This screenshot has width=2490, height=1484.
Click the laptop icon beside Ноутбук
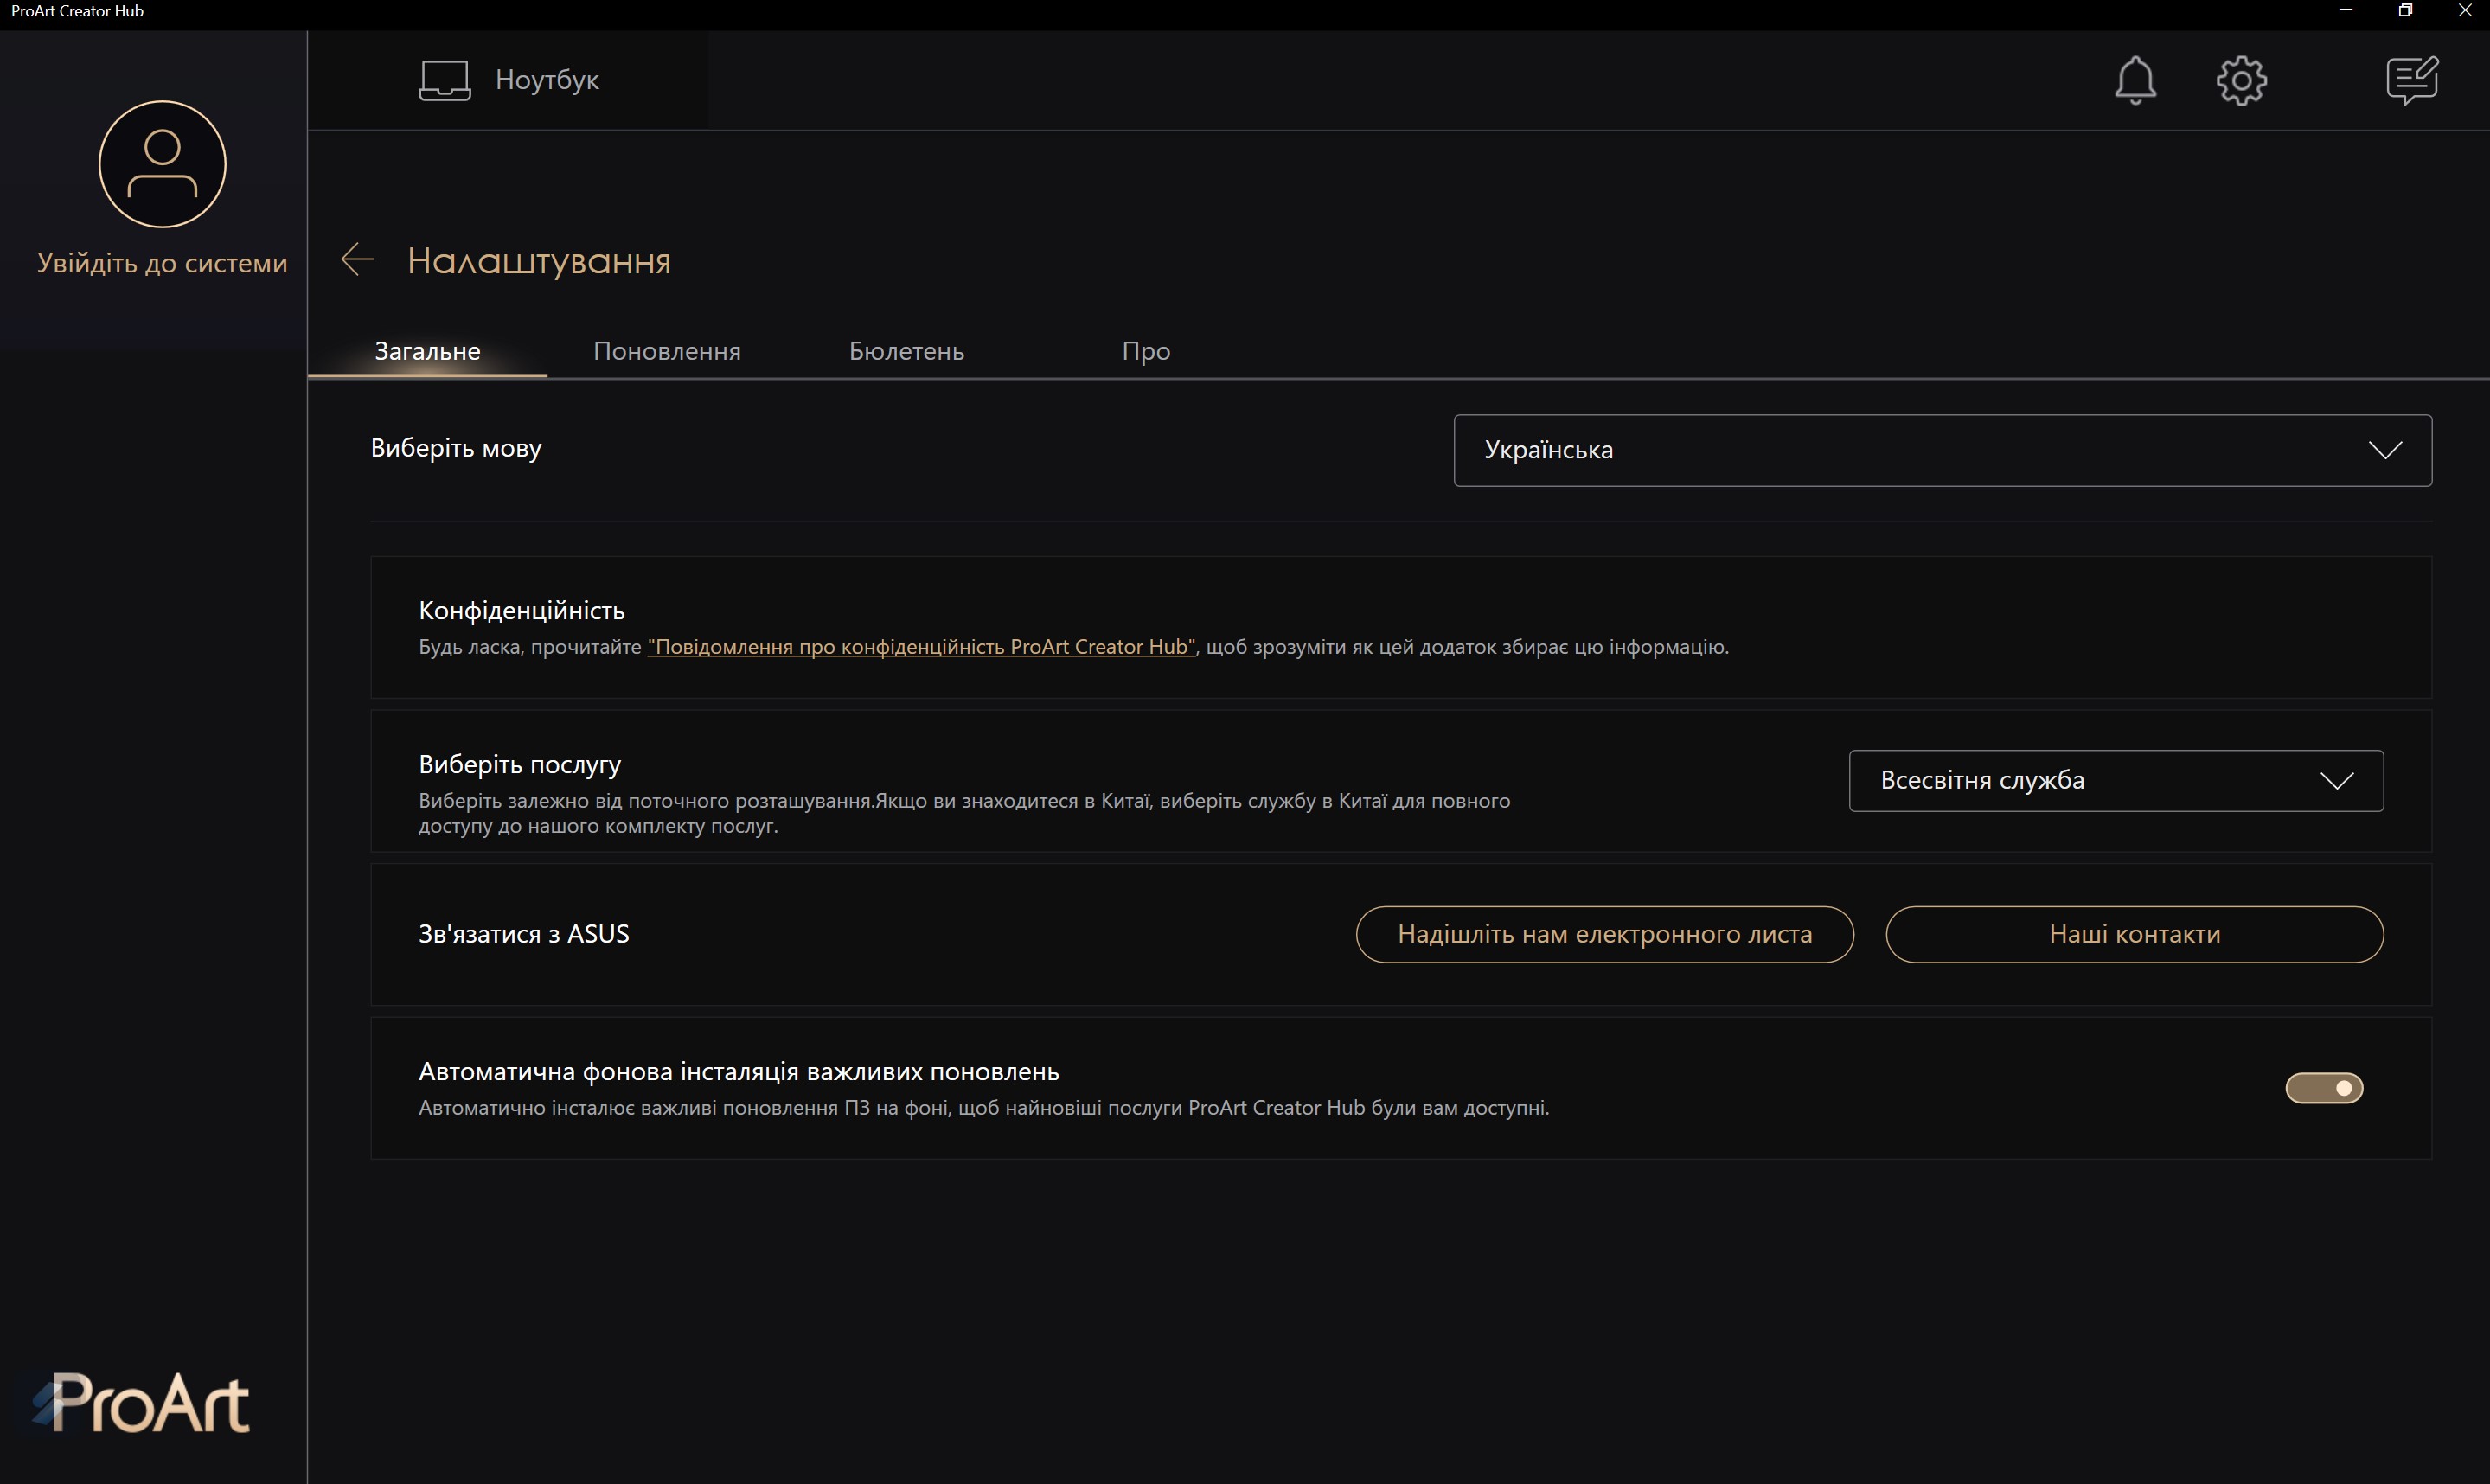(x=444, y=80)
